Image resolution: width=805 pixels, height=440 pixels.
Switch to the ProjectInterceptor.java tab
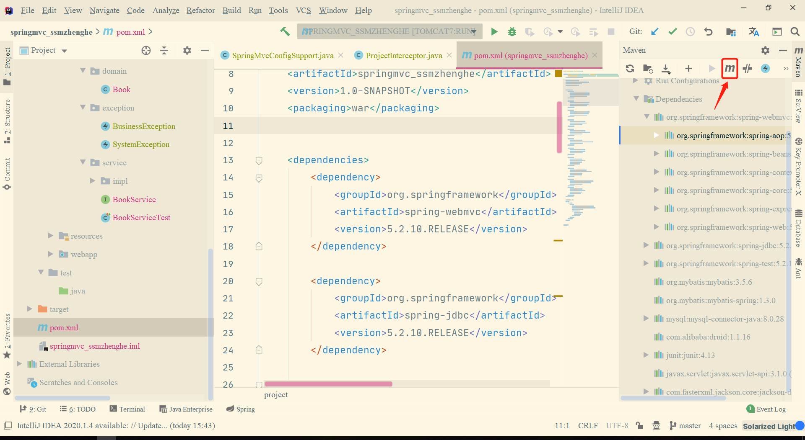403,56
